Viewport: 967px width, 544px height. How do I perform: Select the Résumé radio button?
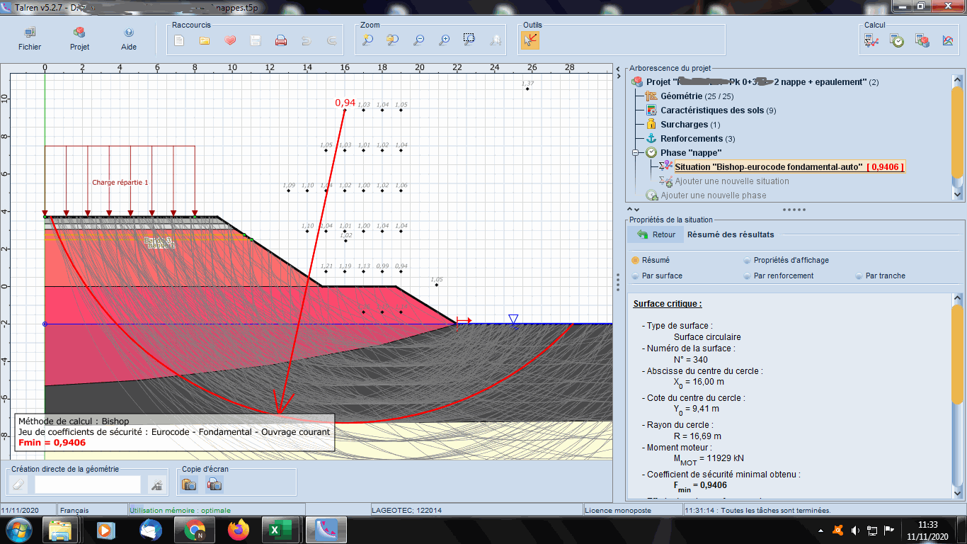[635, 260]
